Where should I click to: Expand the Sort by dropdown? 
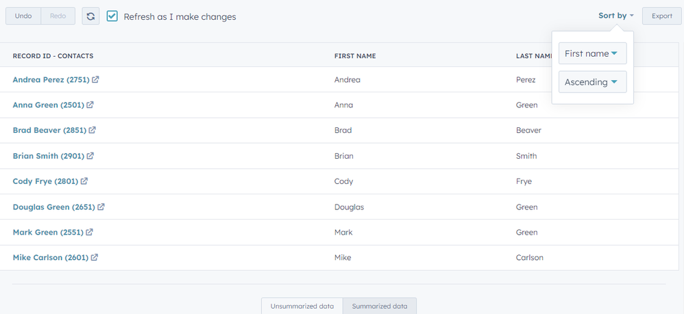615,16
